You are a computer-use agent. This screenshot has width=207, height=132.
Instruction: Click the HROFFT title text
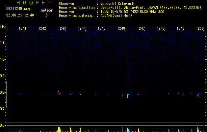click(34, 3)
